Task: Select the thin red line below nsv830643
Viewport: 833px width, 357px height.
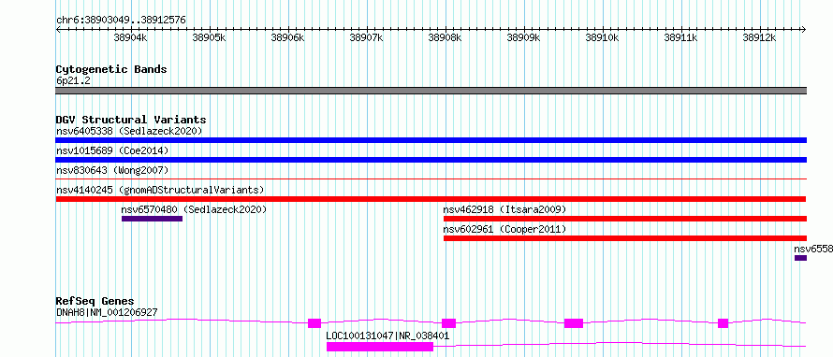Action: click(x=431, y=179)
